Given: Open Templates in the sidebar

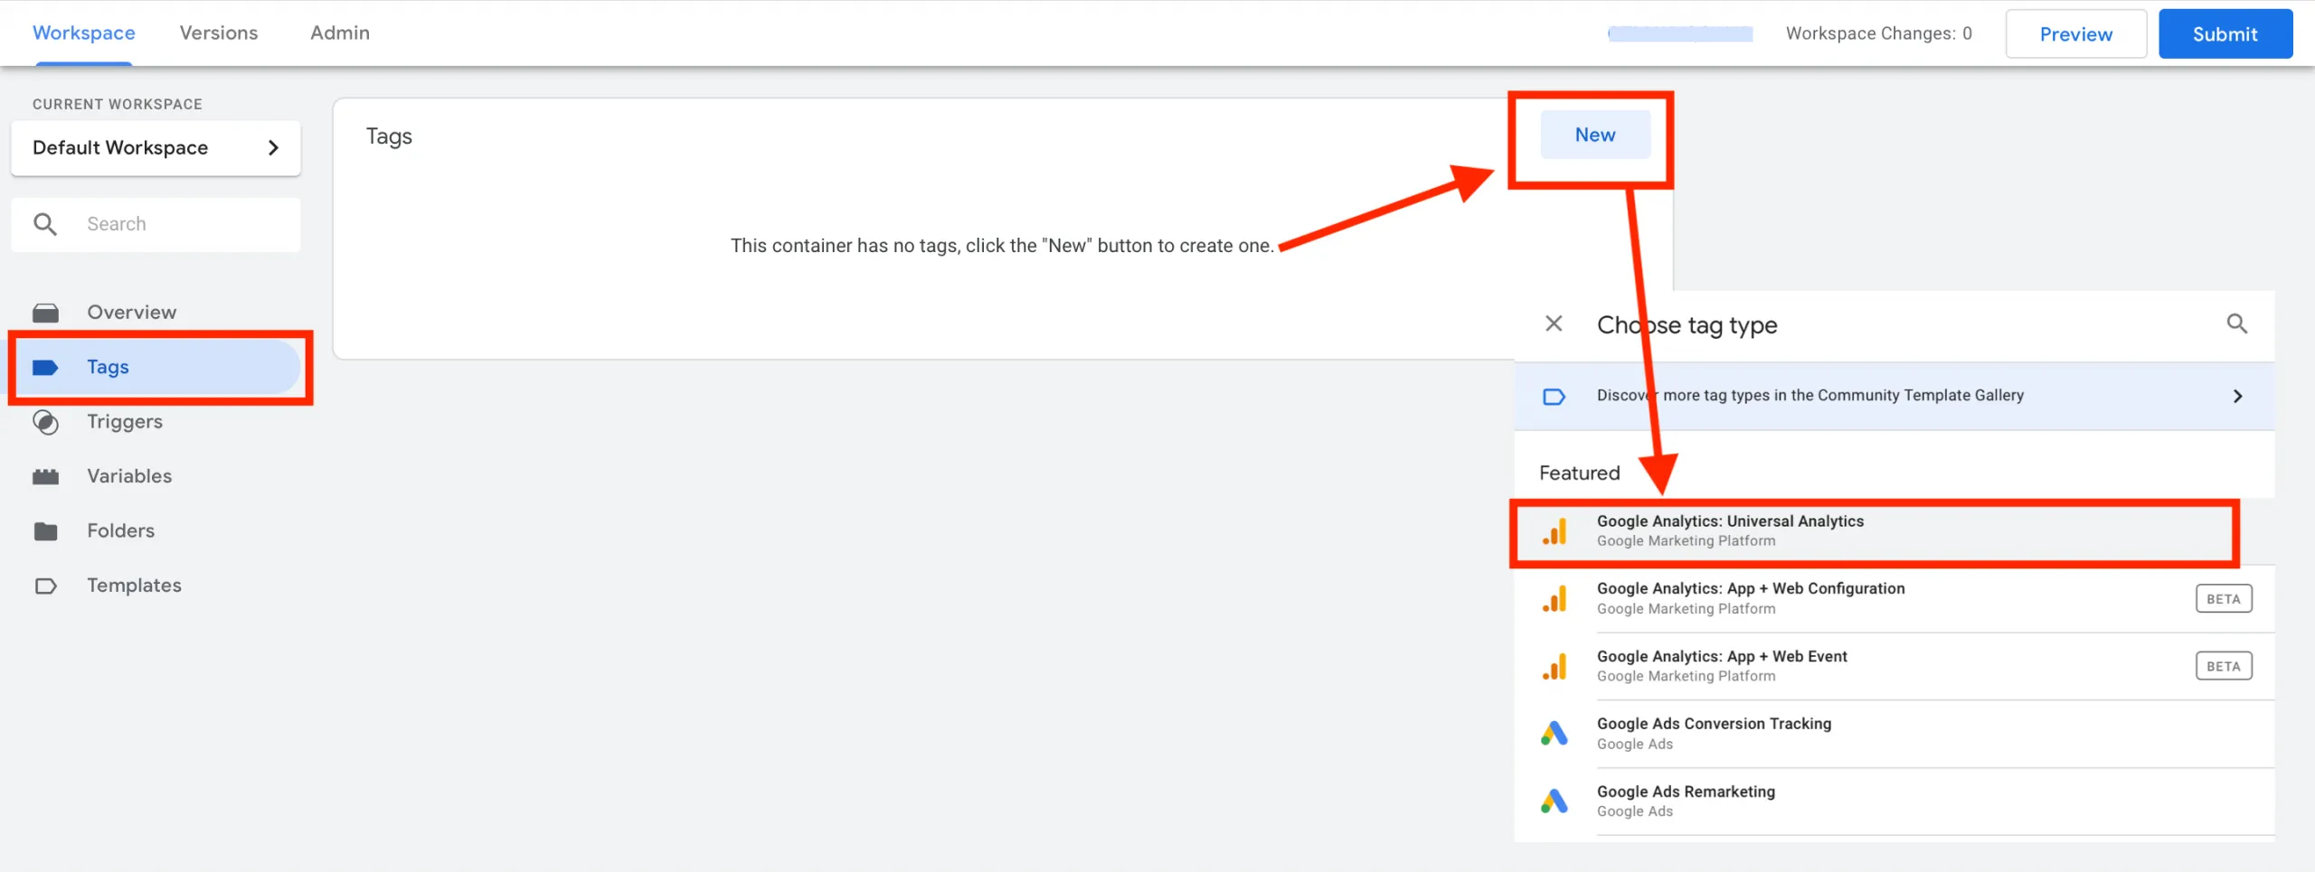Looking at the screenshot, I should (134, 586).
